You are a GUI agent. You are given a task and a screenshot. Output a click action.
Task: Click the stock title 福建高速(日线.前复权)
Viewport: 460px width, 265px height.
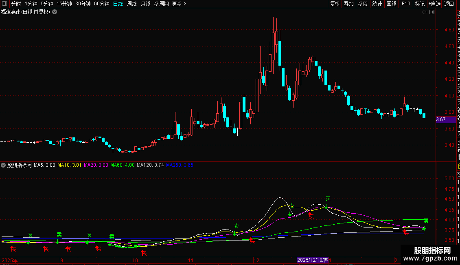26,12
